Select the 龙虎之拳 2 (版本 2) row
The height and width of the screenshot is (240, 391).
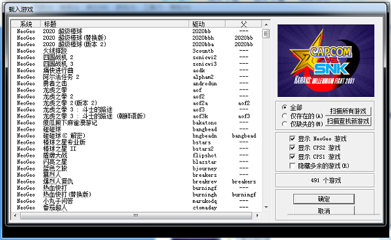136,103
